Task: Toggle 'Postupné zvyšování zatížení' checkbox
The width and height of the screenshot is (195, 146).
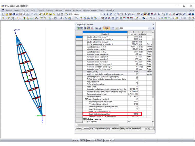Action: pyautogui.click(x=137, y=99)
